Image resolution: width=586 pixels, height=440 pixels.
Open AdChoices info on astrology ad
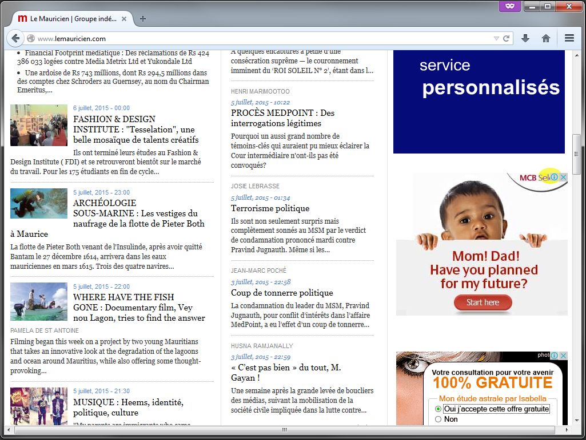555,356
